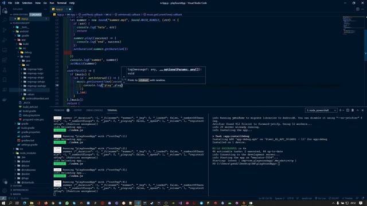Image resolution: width=367 pixels, height=206 pixels.
Task: Click the ESLint status bar item
Action: [334, 199]
